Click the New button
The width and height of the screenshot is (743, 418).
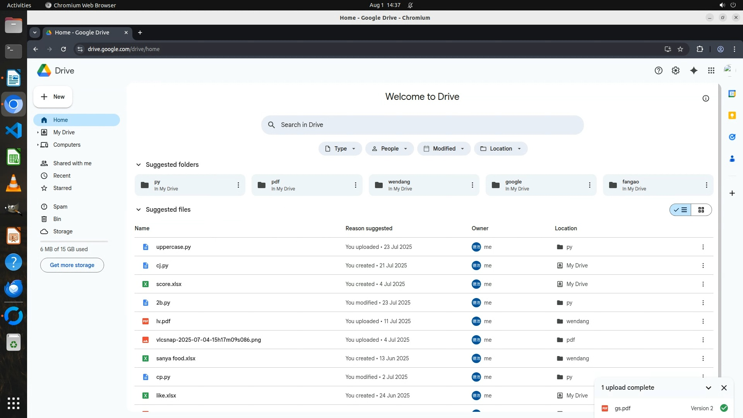(x=53, y=97)
